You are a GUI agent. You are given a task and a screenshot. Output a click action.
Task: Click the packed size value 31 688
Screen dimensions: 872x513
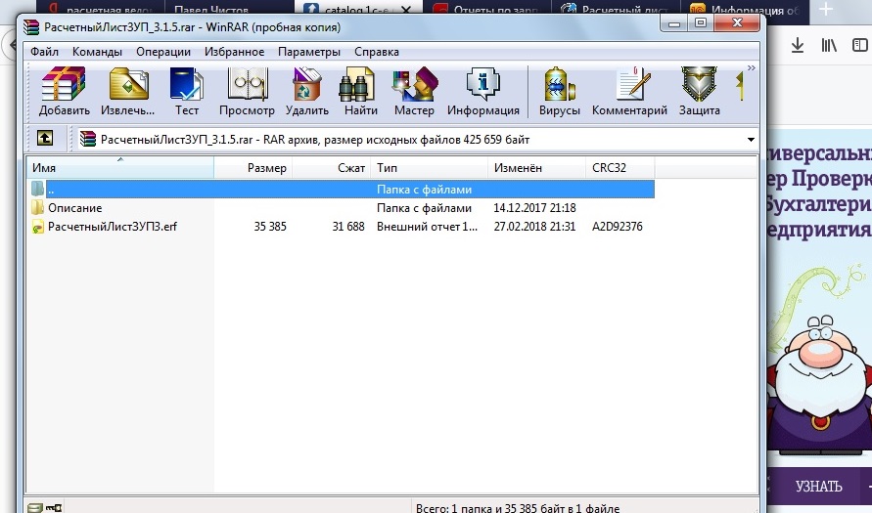click(348, 227)
